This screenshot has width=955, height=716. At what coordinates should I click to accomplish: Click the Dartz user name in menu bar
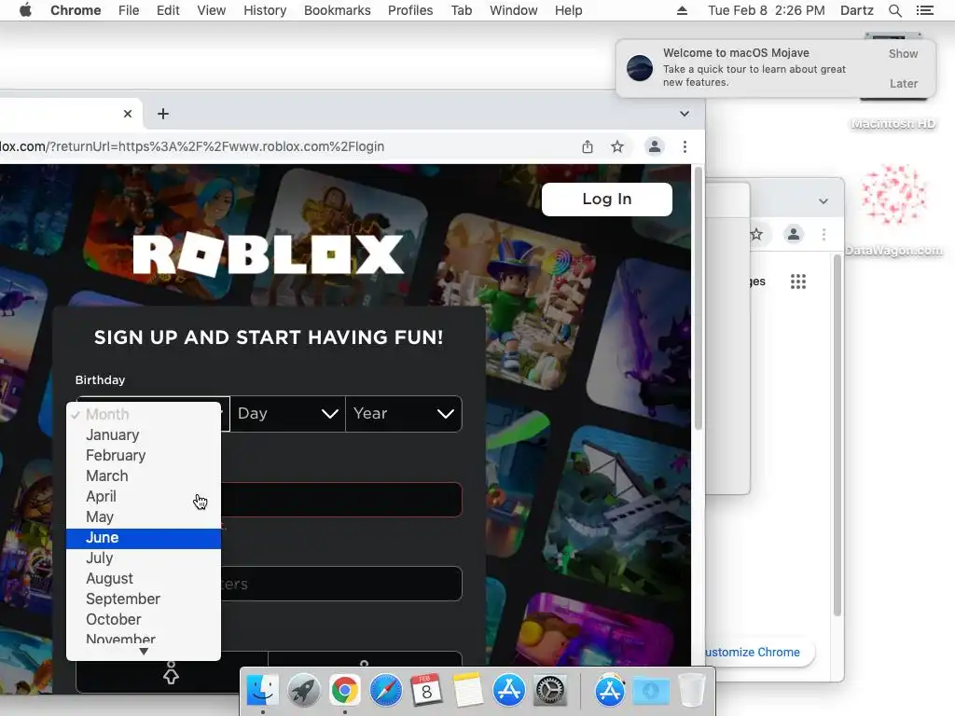[x=856, y=10]
